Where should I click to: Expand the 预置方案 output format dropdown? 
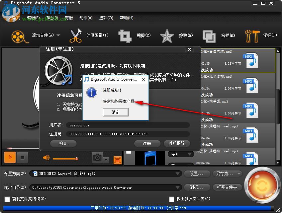[x=178, y=174]
